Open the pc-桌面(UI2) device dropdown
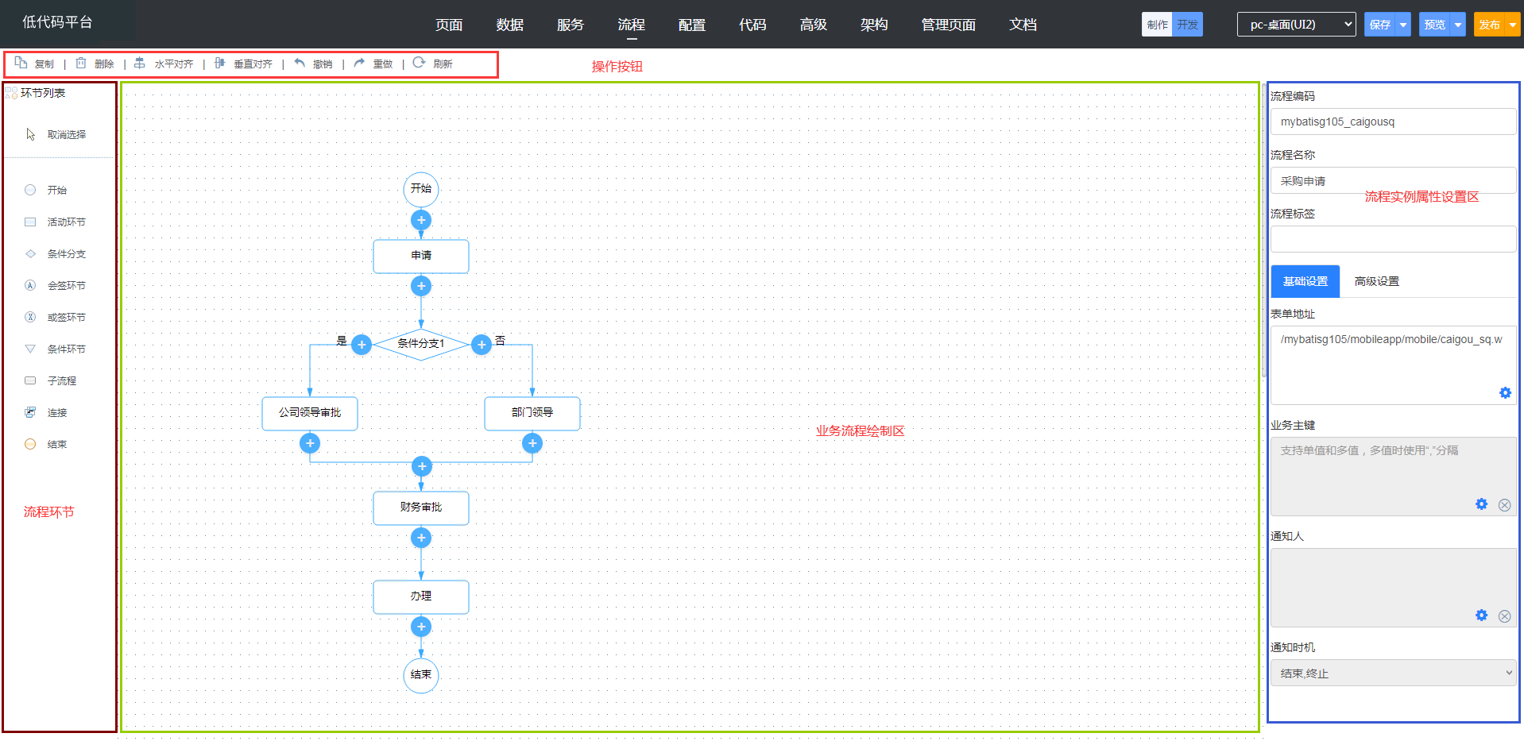This screenshot has height=741, width=1524. 1296,25
